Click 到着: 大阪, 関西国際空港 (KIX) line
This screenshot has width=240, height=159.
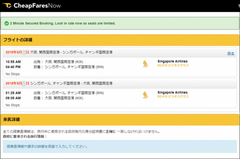coord(58,98)
